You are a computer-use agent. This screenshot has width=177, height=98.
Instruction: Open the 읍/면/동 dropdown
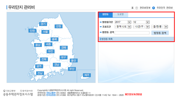(x=160, y=27)
